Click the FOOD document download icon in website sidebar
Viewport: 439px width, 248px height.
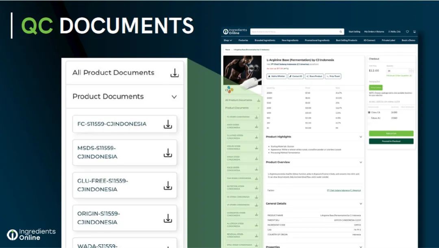(x=256, y=169)
